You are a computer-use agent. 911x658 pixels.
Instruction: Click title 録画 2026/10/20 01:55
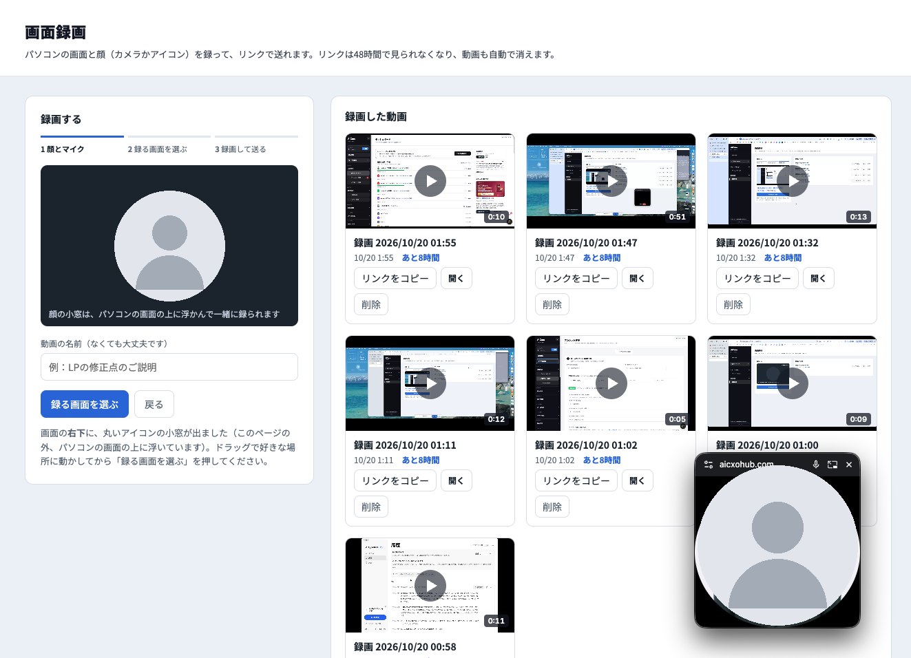(405, 243)
